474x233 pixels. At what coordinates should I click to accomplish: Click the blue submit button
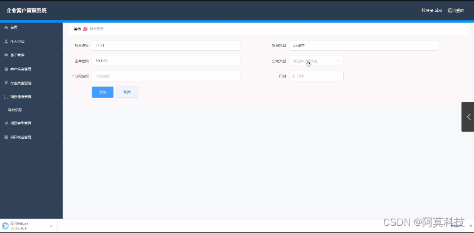(x=103, y=92)
